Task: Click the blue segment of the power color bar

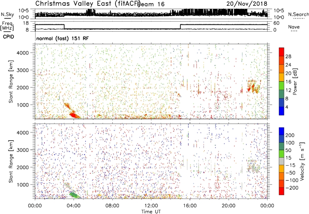Action: (x=282, y=111)
